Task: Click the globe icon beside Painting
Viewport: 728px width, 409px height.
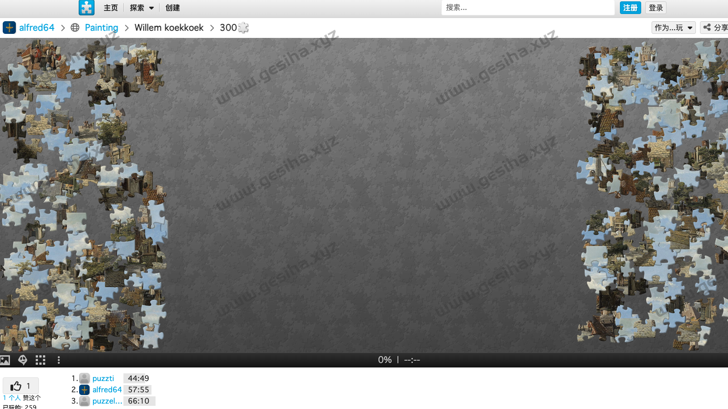Action: click(x=75, y=28)
